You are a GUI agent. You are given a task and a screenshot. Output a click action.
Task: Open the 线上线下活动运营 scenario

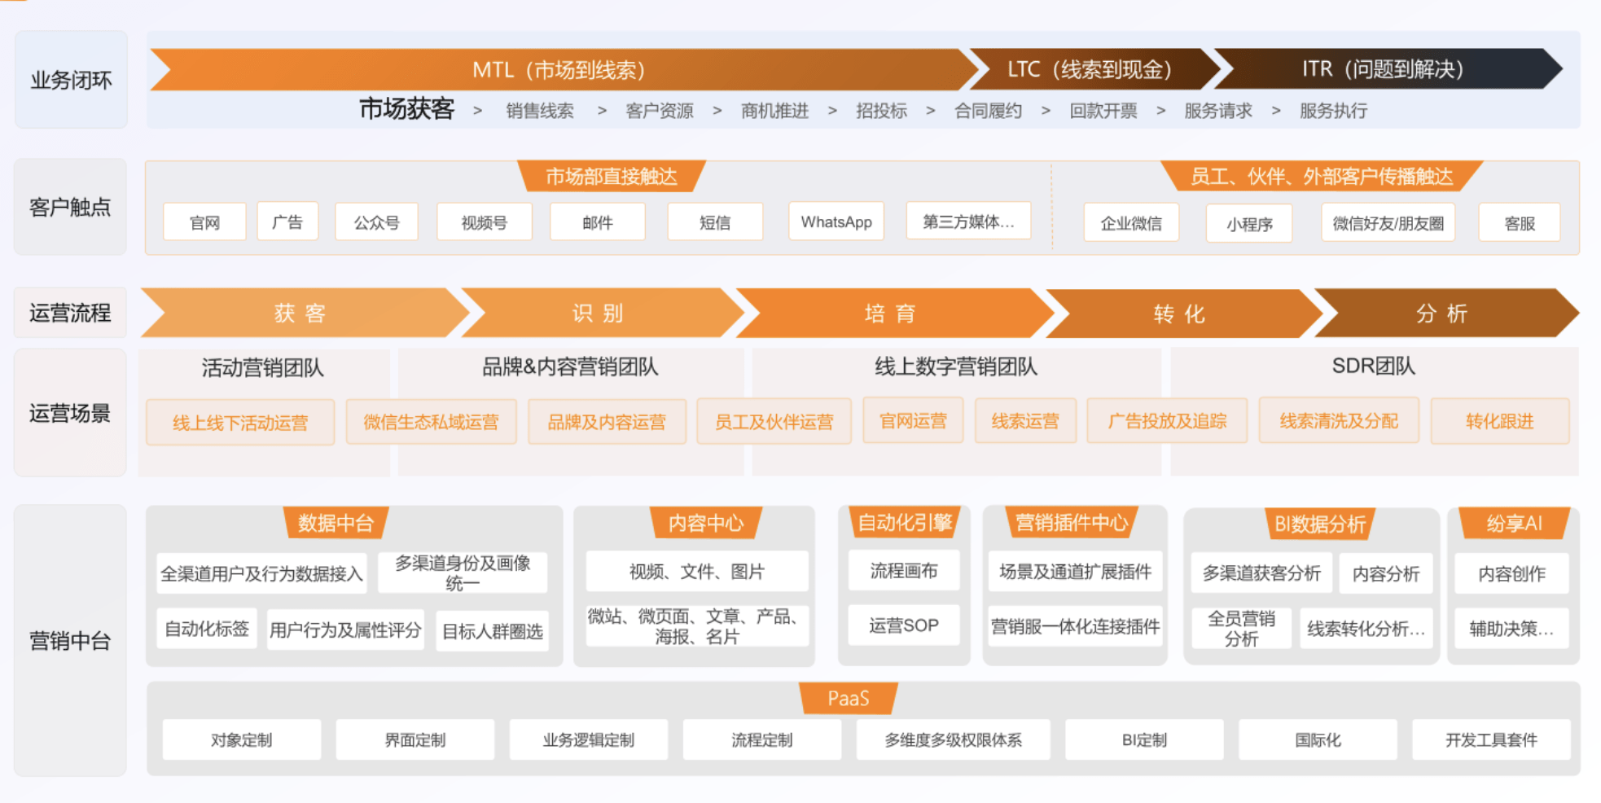click(240, 423)
